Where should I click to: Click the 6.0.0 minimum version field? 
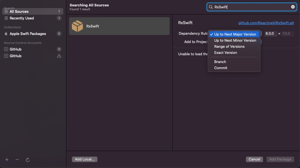[x=270, y=34]
